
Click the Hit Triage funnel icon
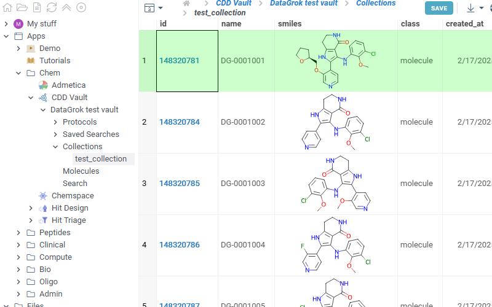click(x=43, y=220)
